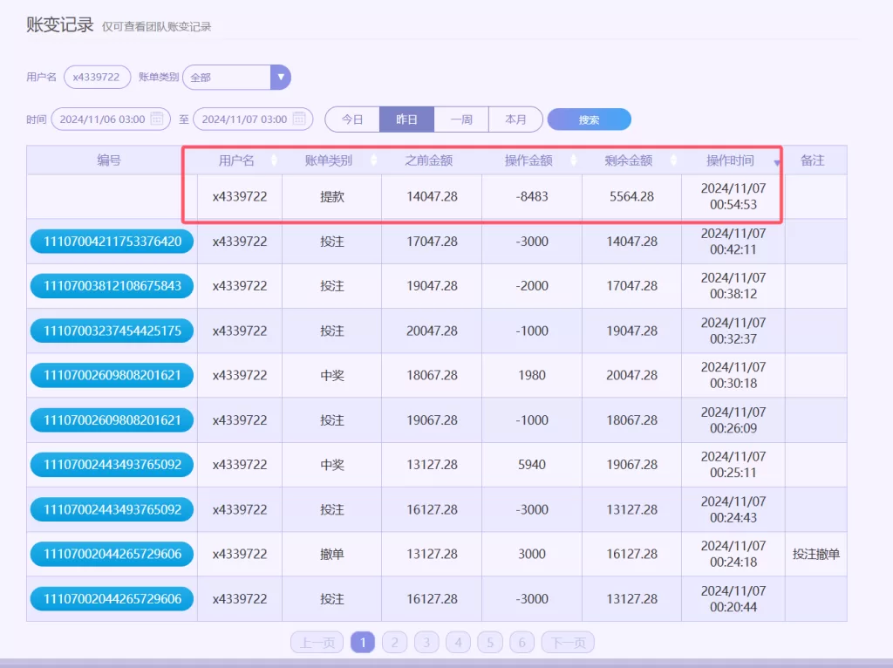Open record 11107003812108675843
The height and width of the screenshot is (668, 893).
pos(112,286)
